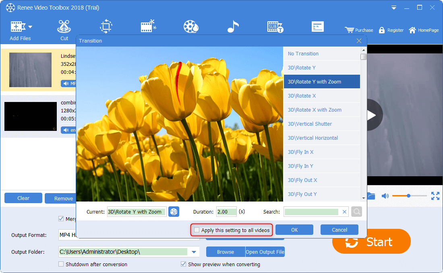Open the Subtitle tool in toolbar
Image resolution: width=443 pixels, height=273 pixels.
click(x=275, y=27)
